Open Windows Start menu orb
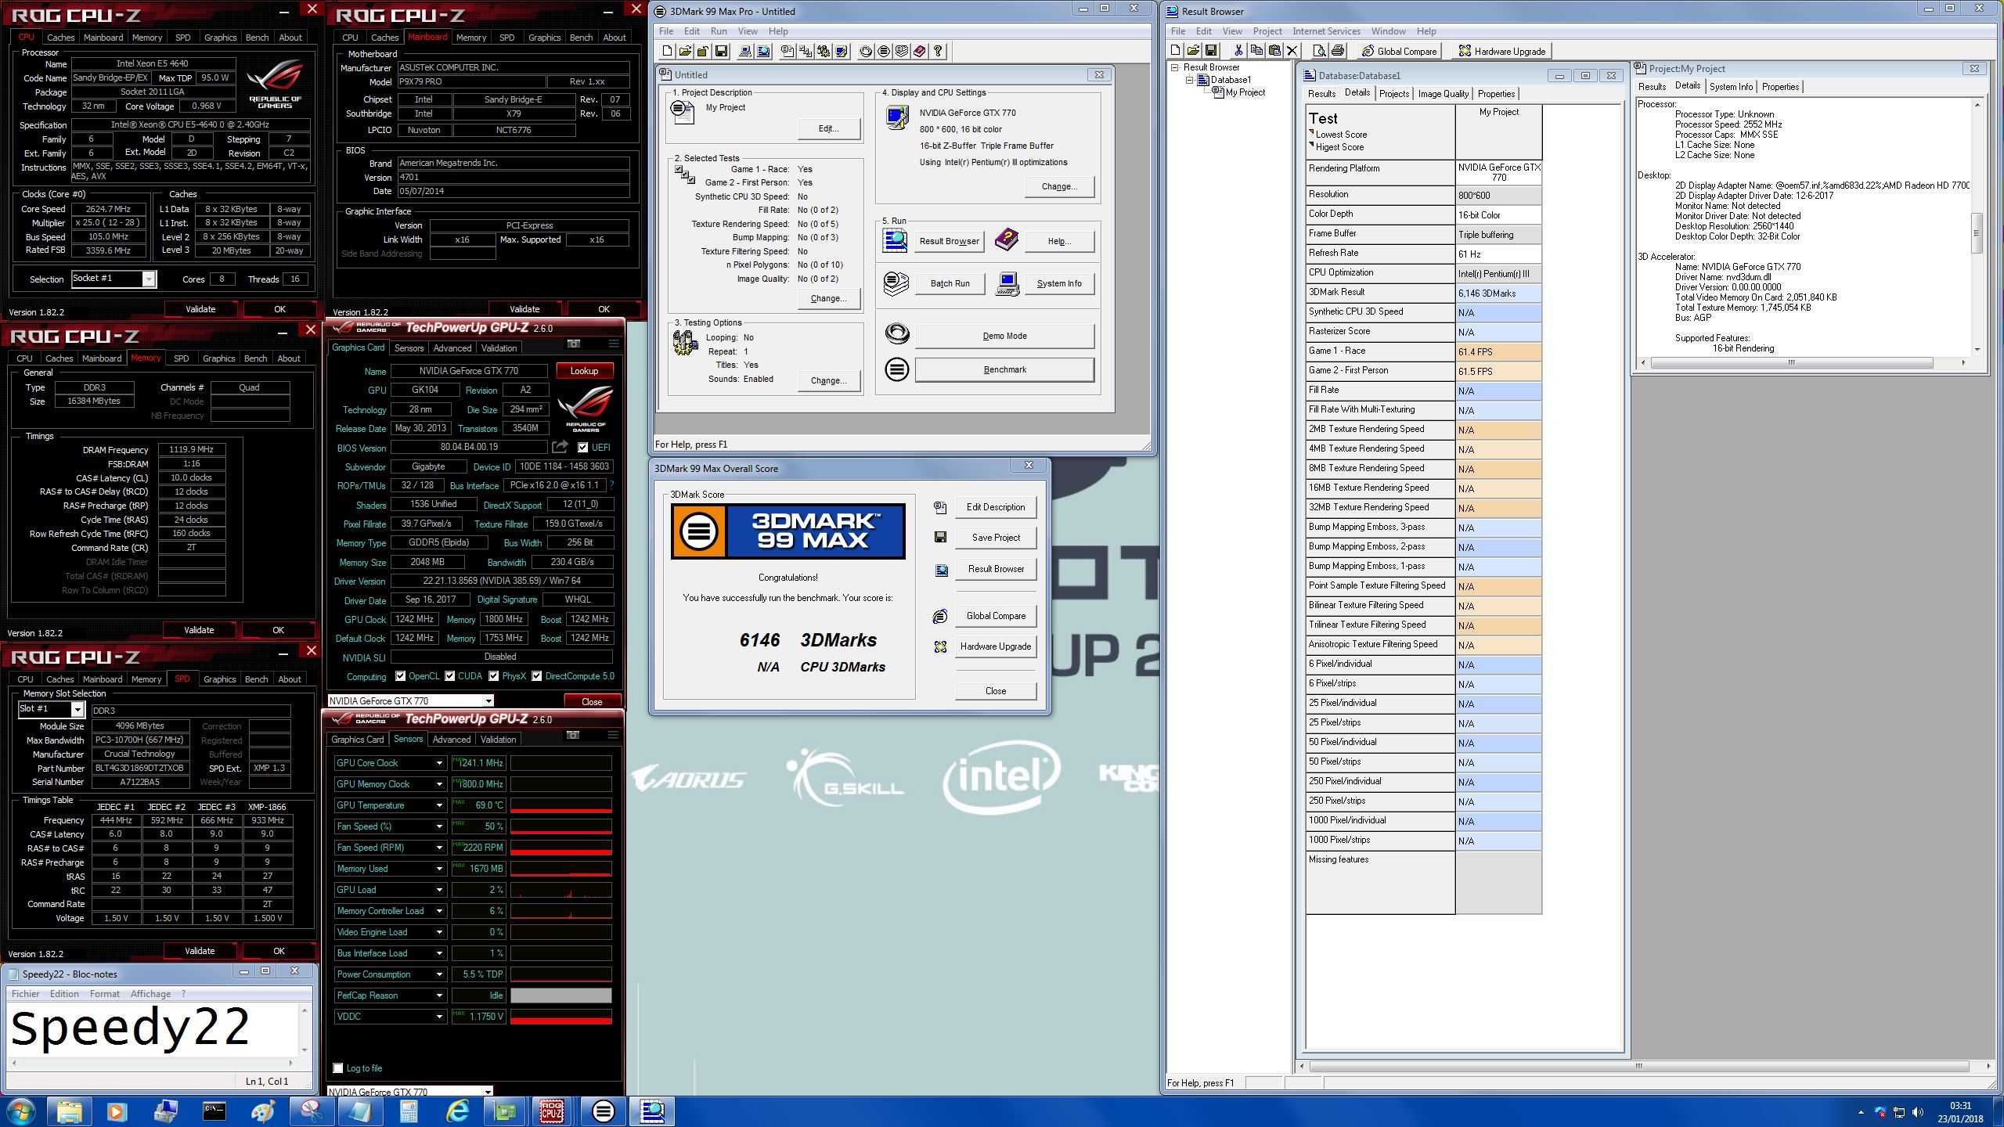 (x=20, y=1111)
